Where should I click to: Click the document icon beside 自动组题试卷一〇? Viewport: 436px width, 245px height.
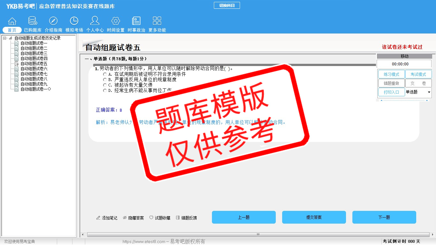click(17, 89)
